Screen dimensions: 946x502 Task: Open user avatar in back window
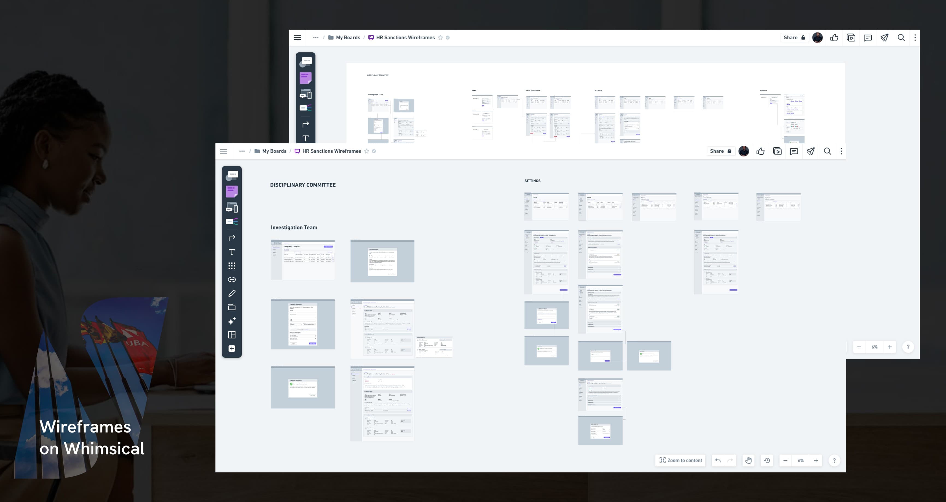(817, 37)
